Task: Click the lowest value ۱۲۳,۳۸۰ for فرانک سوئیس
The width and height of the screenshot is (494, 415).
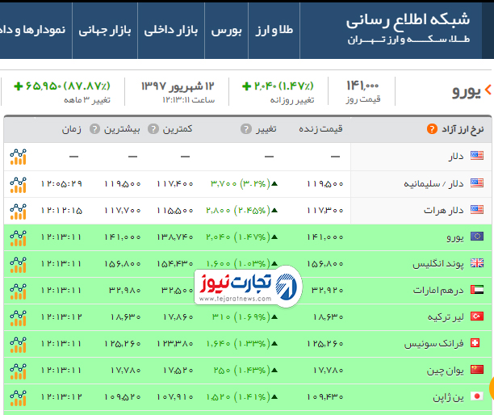Action: pyautogui.click(x=175, y=343)
